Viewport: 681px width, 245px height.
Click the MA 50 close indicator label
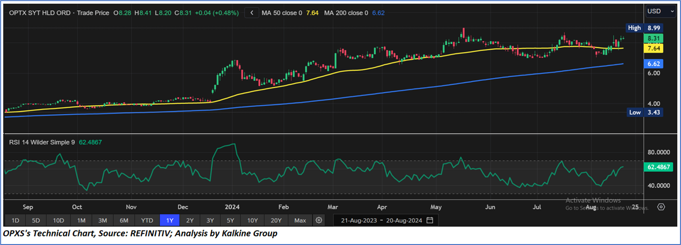(x=282, y=13)
